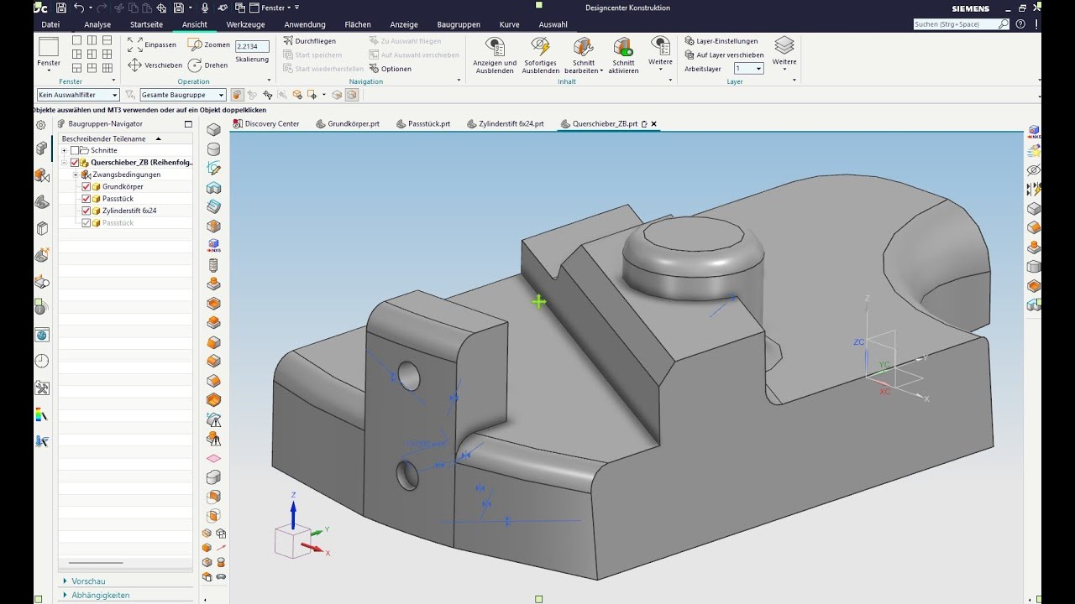The image size is (1075, 604).
Task: Uncheck the Grundkörper component checkbox
Action: click(x=86, y=186)
